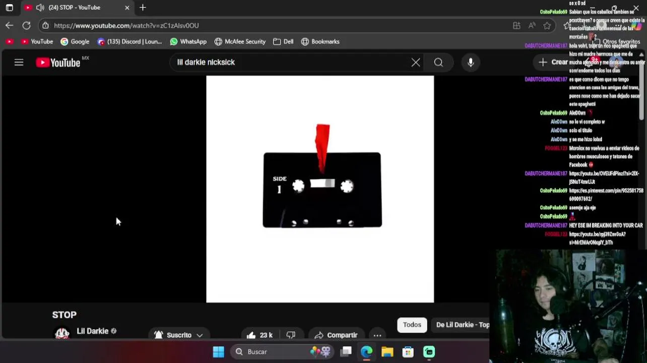Viewport: 647px width, 363px height.
Task: Expand the Dell bookmarks folder
Action: (283, 42)
